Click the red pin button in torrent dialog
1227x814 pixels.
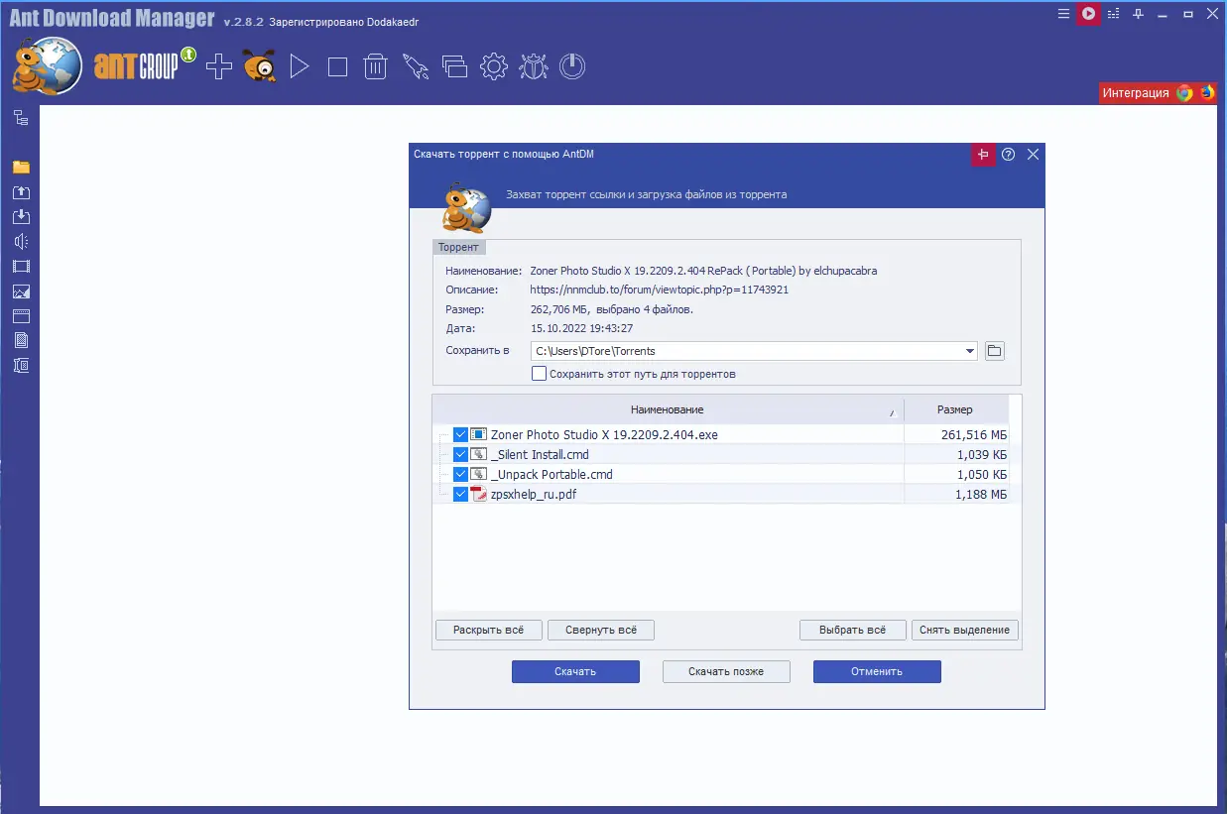click(x=983, y=155)
